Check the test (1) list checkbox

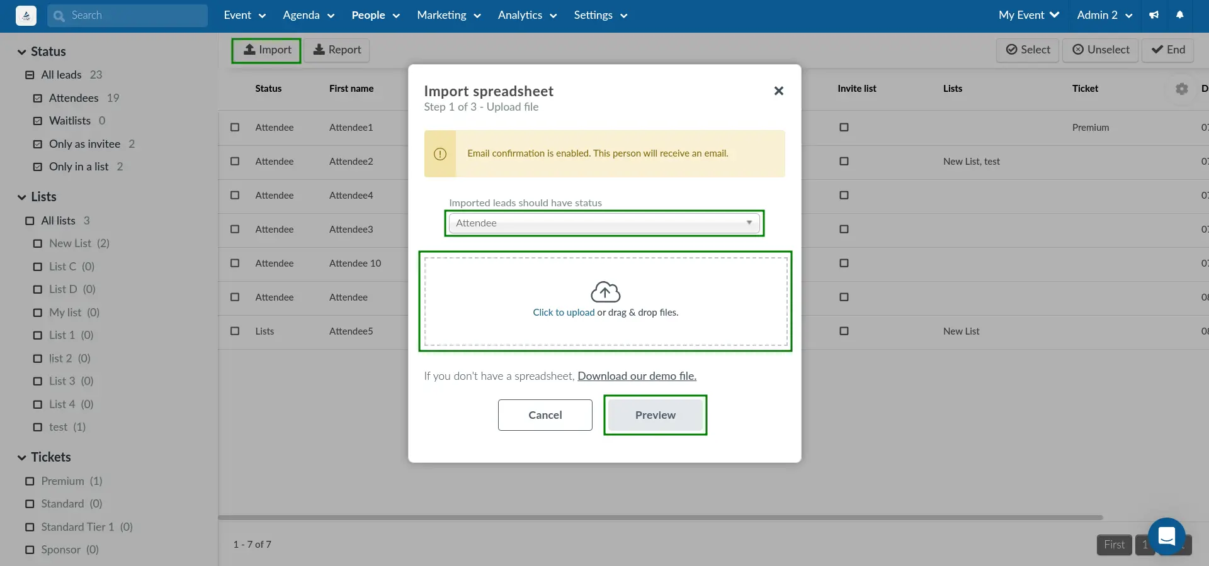pyautogui.click(x=38, y=427)
